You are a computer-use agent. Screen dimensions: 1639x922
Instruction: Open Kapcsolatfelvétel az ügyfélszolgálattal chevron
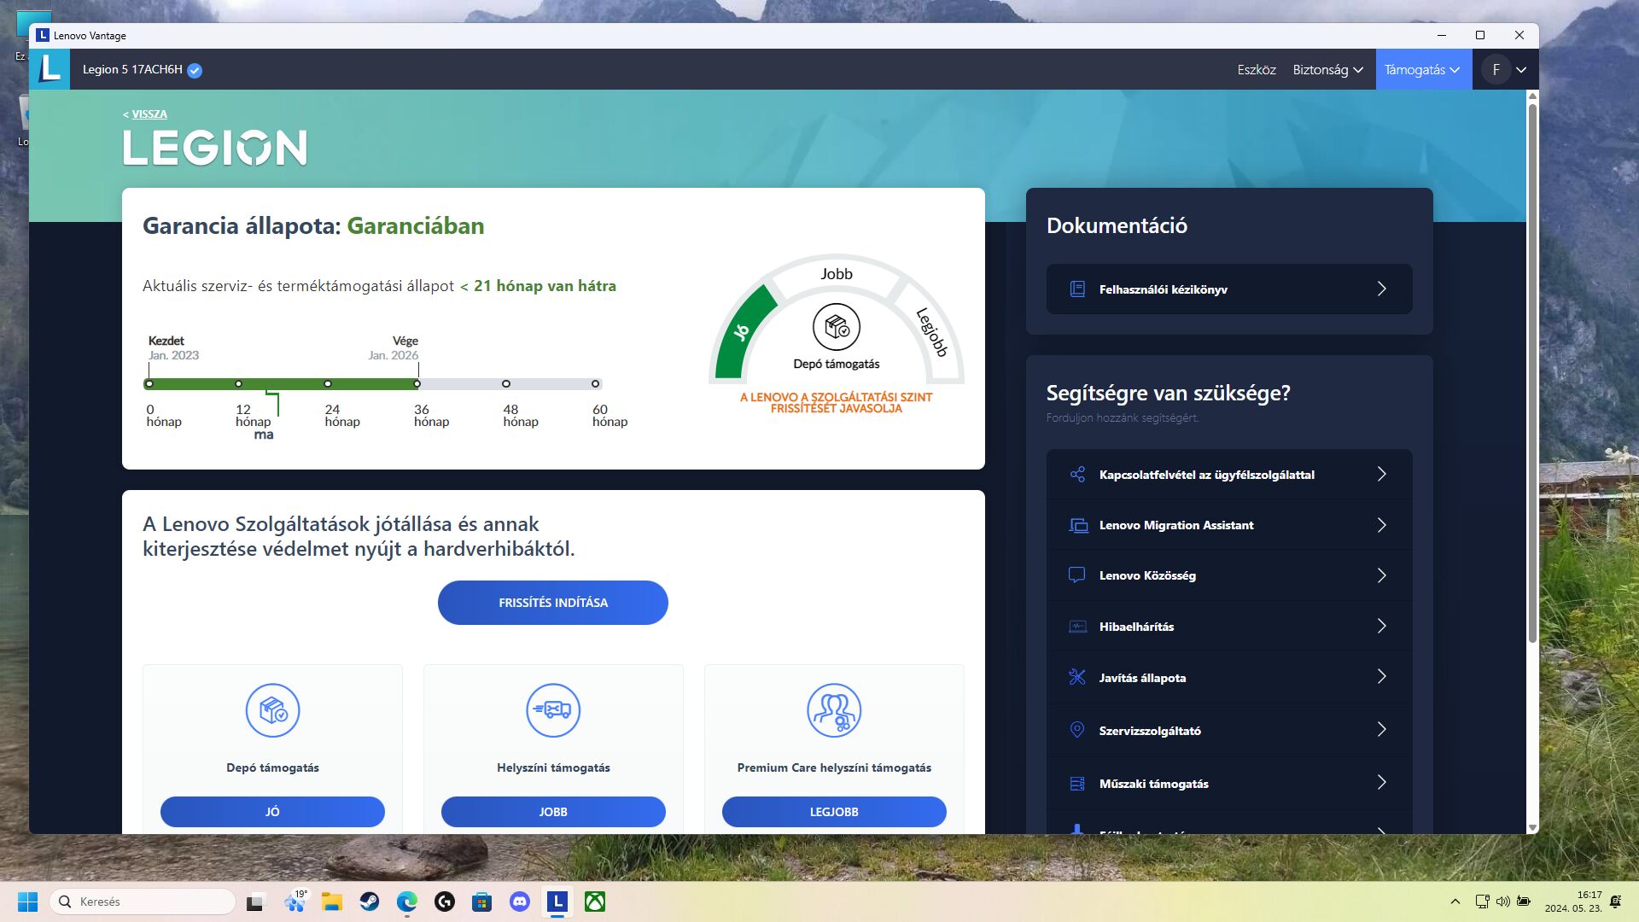1381,475
